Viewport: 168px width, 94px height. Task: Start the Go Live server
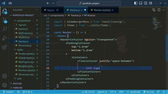click(149, 92)
